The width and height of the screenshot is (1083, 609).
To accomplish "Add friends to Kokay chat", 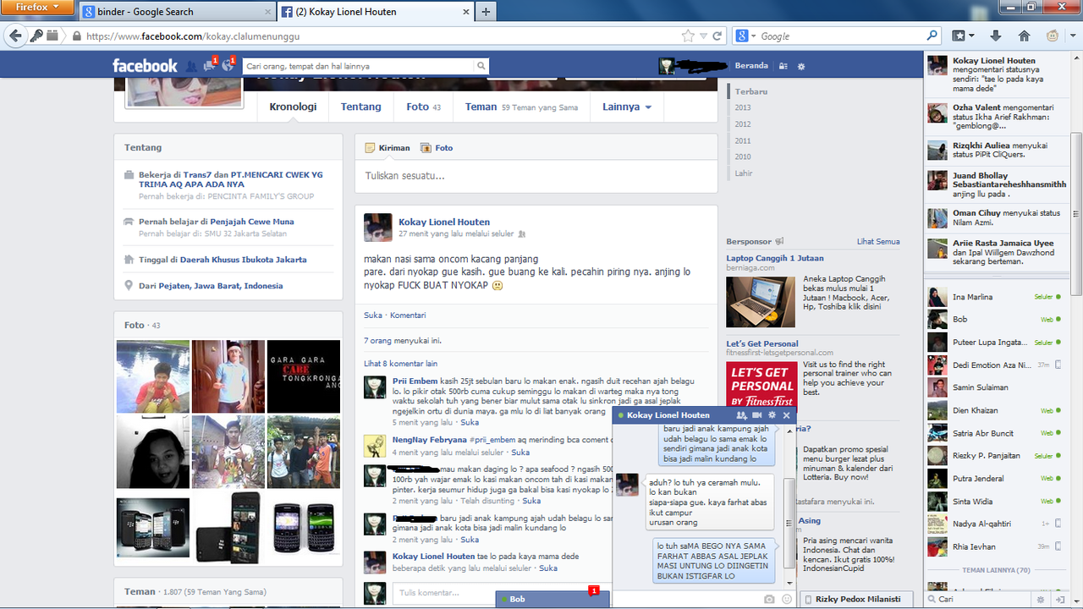I will 741,415.
